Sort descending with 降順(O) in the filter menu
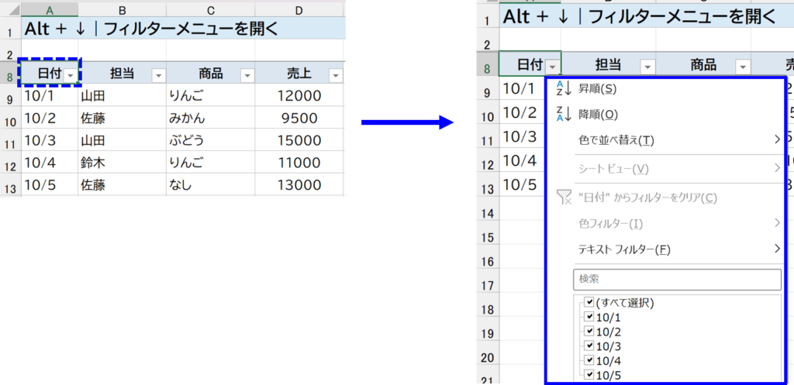The height and width of the screenshot is (385, 794). tap(665, 115)
